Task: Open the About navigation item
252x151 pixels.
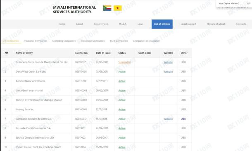Action: pyautogui.click(x=79, y=24)
